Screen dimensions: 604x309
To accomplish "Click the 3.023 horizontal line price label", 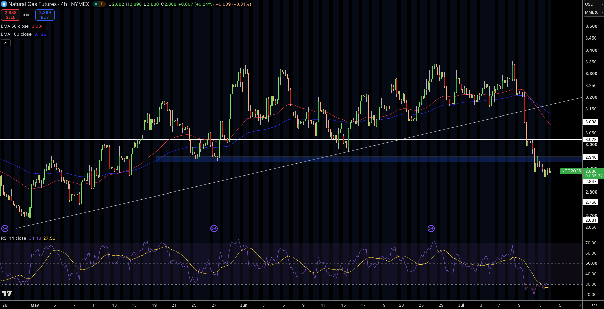I will pyautogui.click(x=591, y=139).
